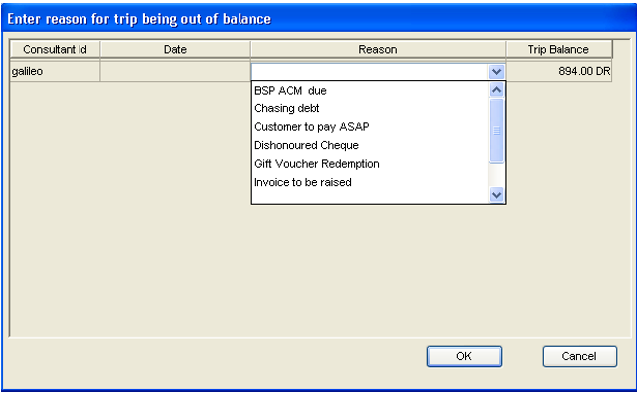Click the list scrollbar down arrow
The height and width of the screenshot is (394, 639).
tap(496, 195)
